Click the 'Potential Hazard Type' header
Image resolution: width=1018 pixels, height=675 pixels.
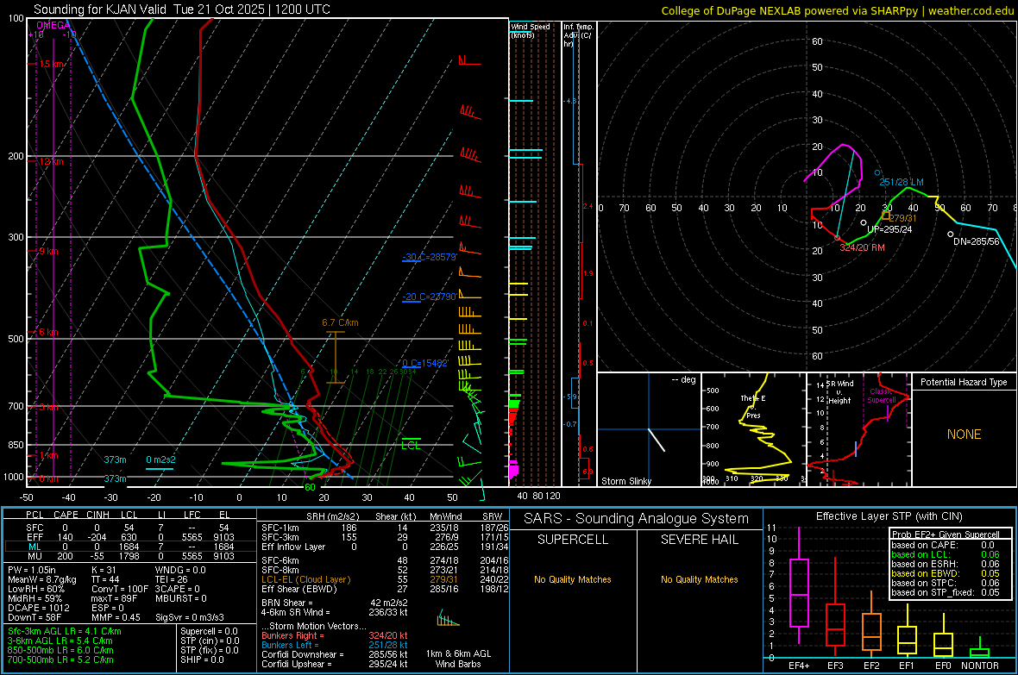point(964,382)
